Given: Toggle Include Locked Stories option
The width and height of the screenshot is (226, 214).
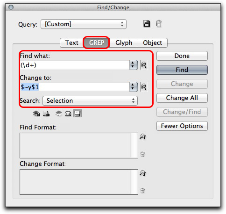Looking at the screenshot, I should pos(46,114).
